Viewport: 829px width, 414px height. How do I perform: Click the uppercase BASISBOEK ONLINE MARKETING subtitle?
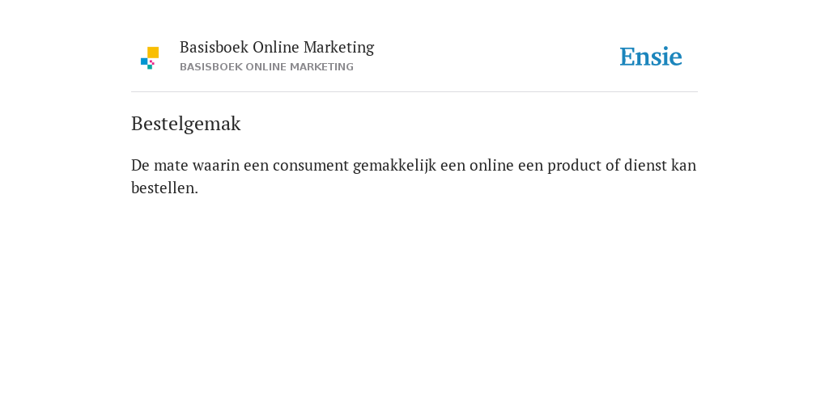click(x=266, y=67)
